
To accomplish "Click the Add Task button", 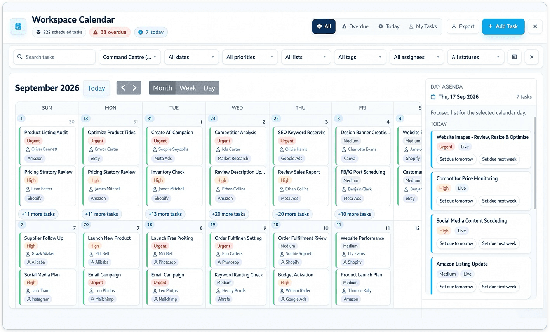I will click(x=503, y=26).
